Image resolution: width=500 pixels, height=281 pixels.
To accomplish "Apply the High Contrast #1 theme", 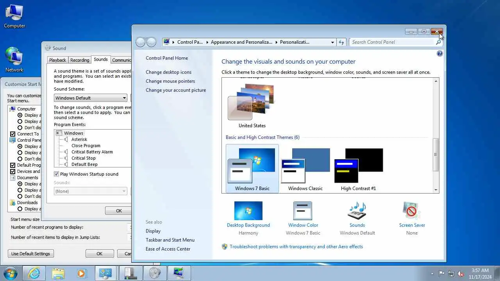I will 358,169.
